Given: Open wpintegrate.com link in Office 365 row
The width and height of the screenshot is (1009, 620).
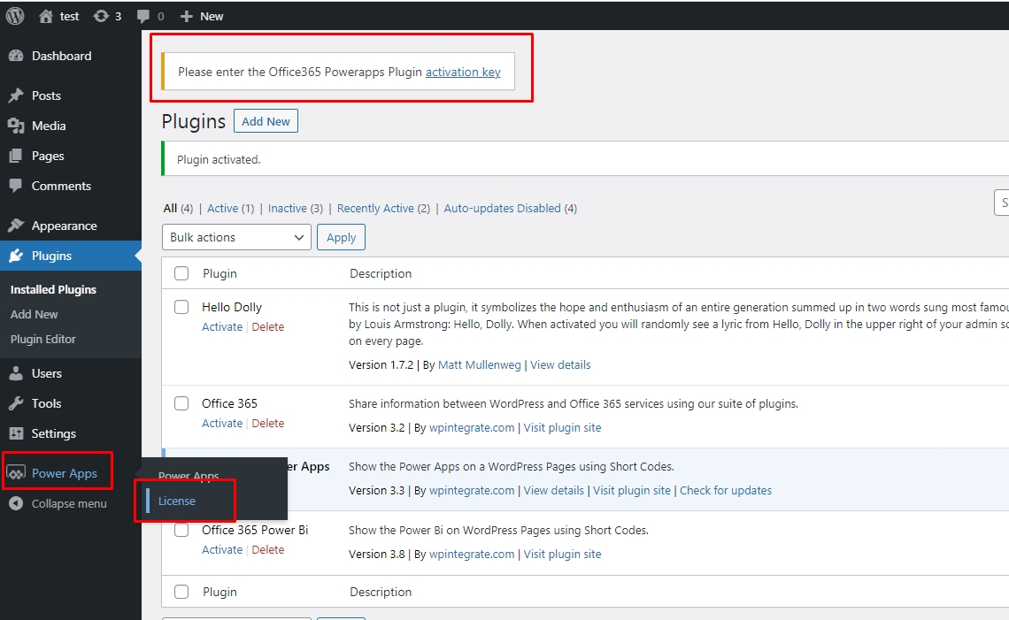Looking at the screenshot, I should tap(472, 428).
